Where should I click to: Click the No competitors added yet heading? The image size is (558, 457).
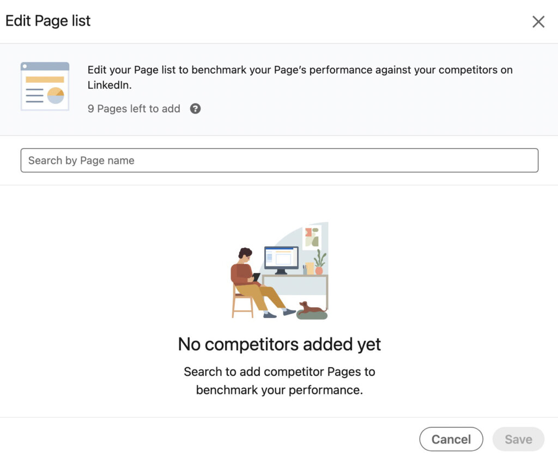coord(279,344)
